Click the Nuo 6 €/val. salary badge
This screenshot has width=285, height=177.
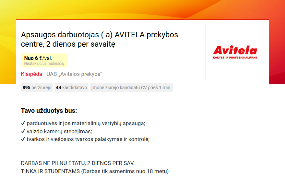point(44,60)
